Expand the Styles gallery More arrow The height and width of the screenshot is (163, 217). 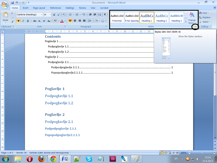pyautogui.click(x=186, y=21)
